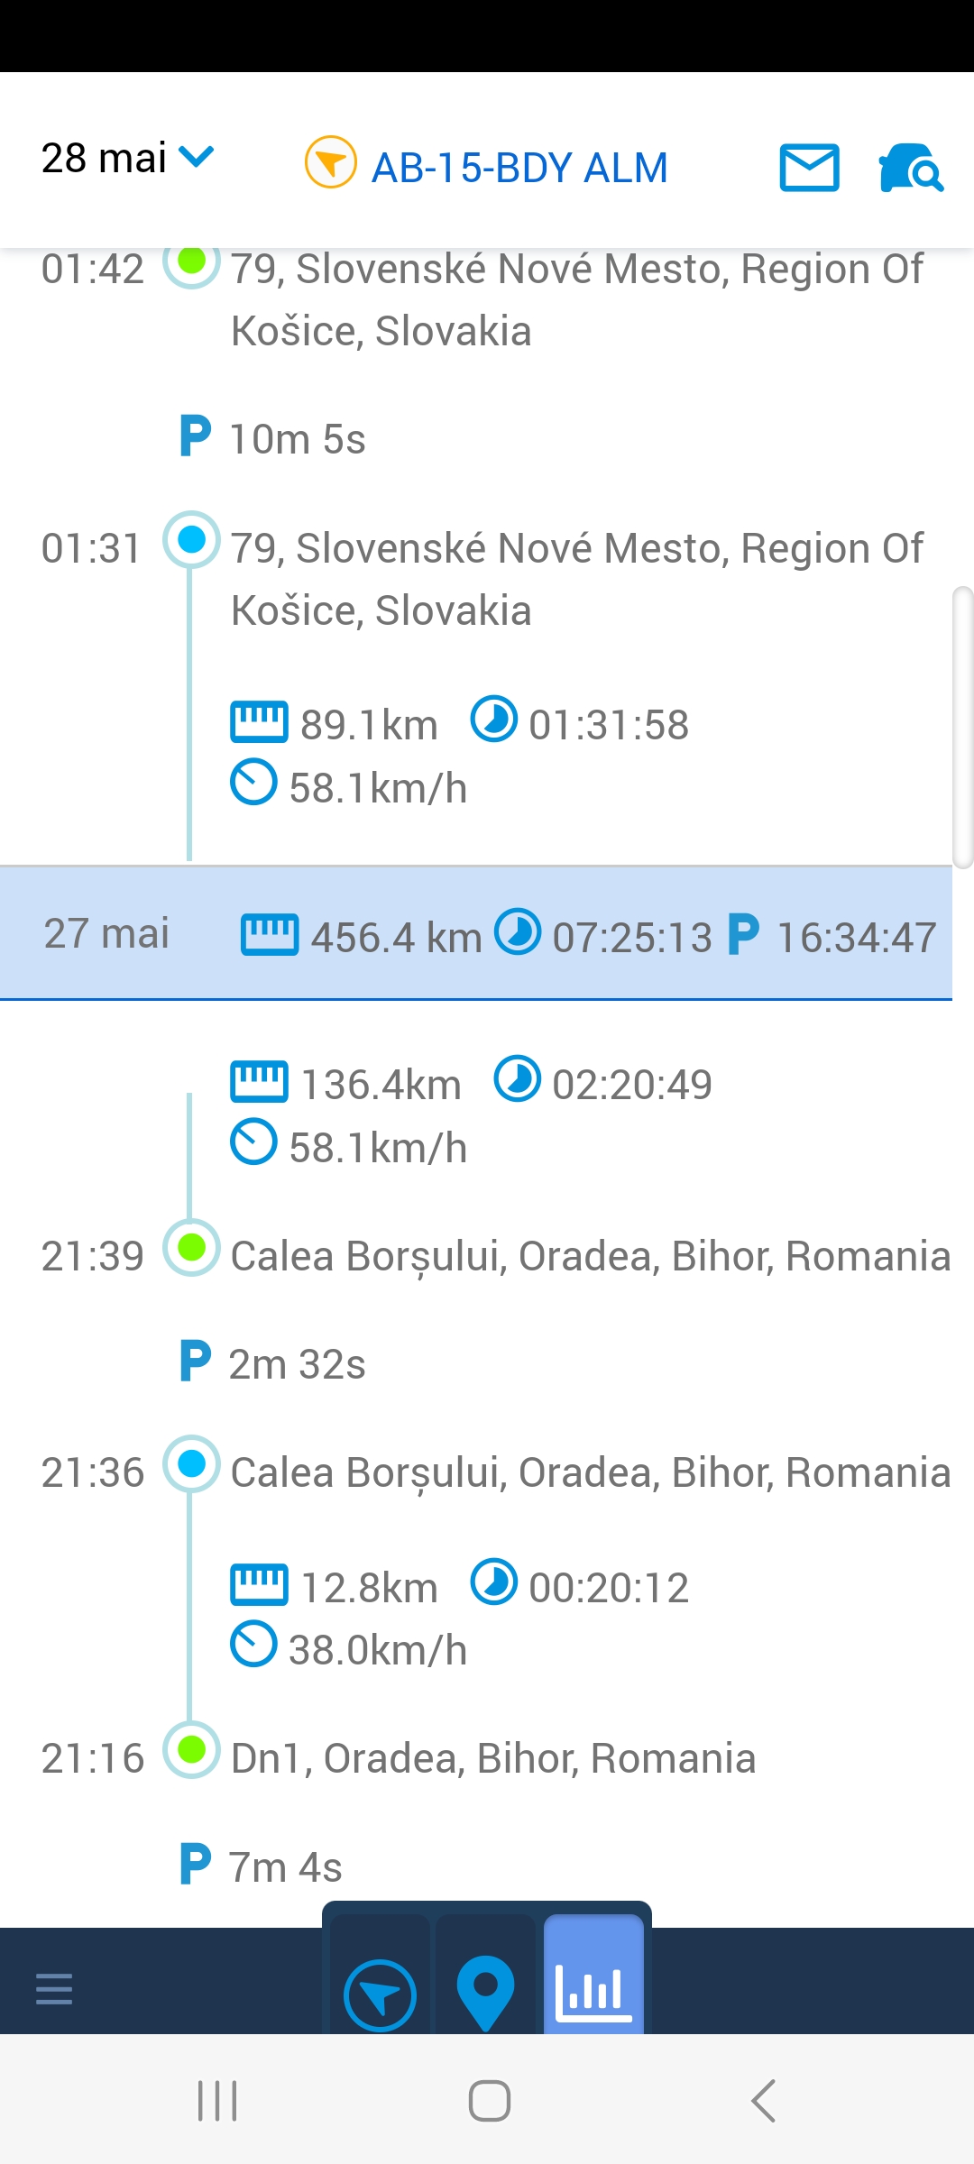The image size is (974, 2164).
Task: Open the hamburger menu
Action: 54,1988
